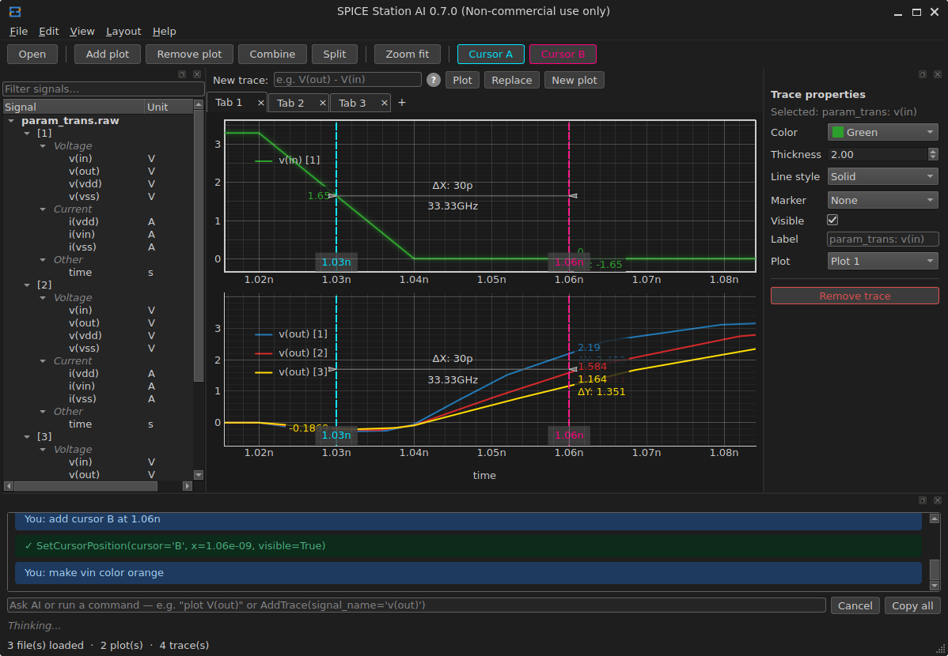Screen dimensions: 948x656
Task: Select i(vdd) signal under dataset [2]
Action: [83, 373]
